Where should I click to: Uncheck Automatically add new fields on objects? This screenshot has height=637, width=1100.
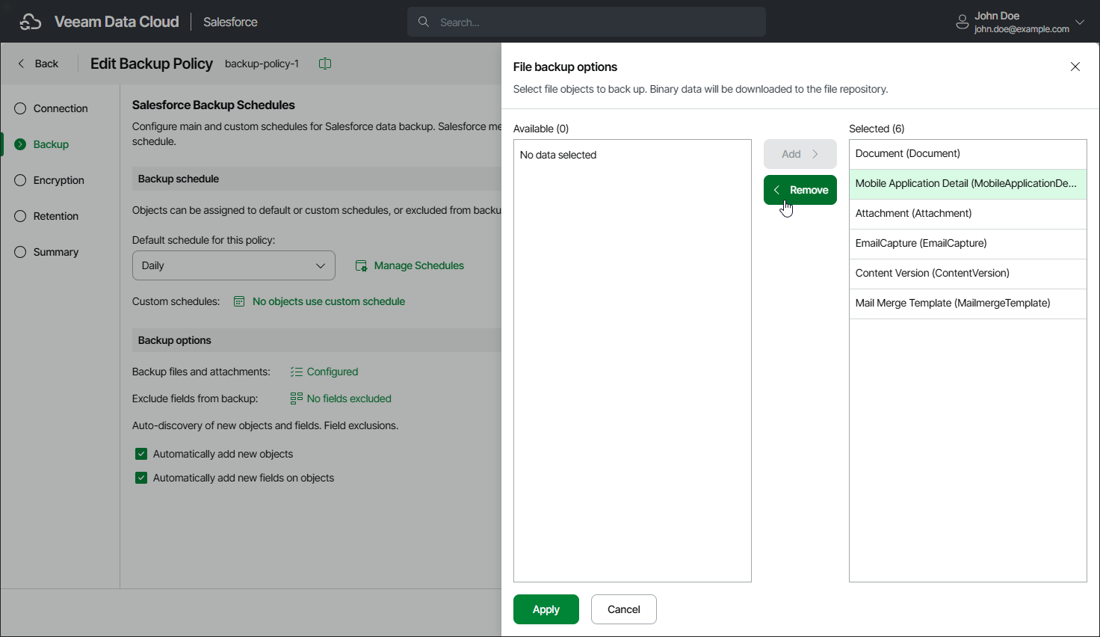click(x=141, y=478)
